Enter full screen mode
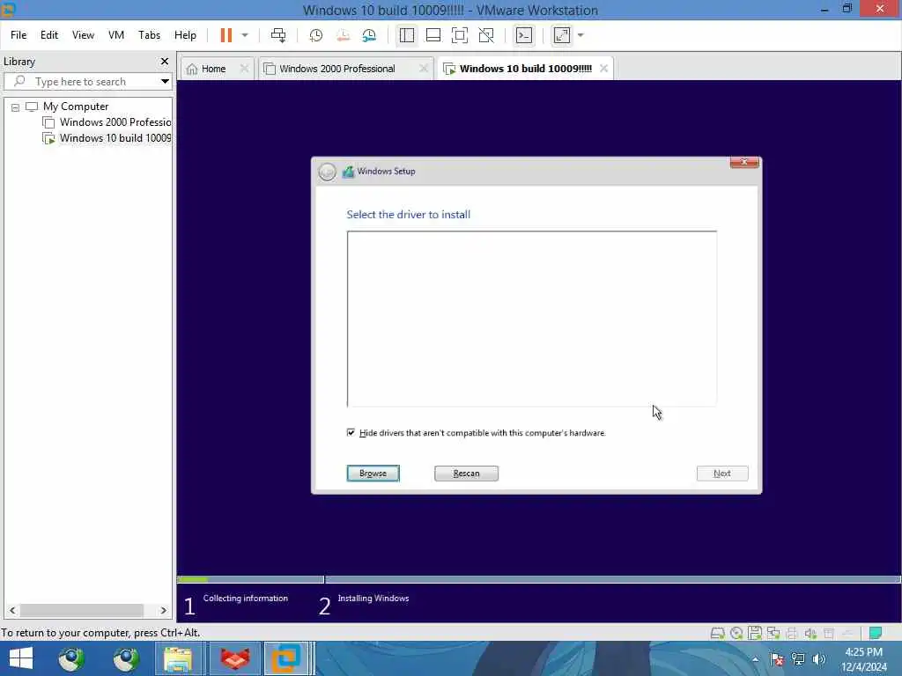Viewport: 902px width, 676px height. coord(460,35)
